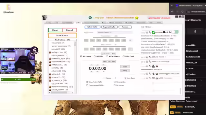
Task: Select entry feuersturm1945 (10) in list
Action: (61, 62)
